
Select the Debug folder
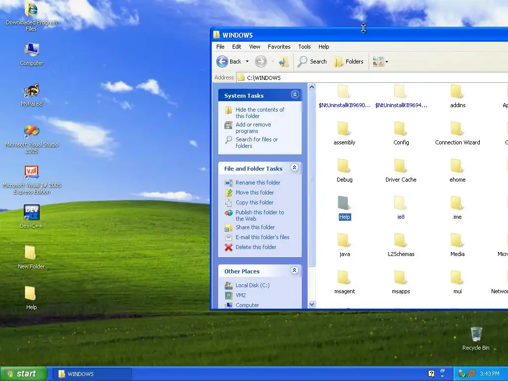344,171
